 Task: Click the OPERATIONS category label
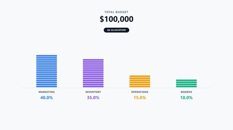click(x=140, y=92)
